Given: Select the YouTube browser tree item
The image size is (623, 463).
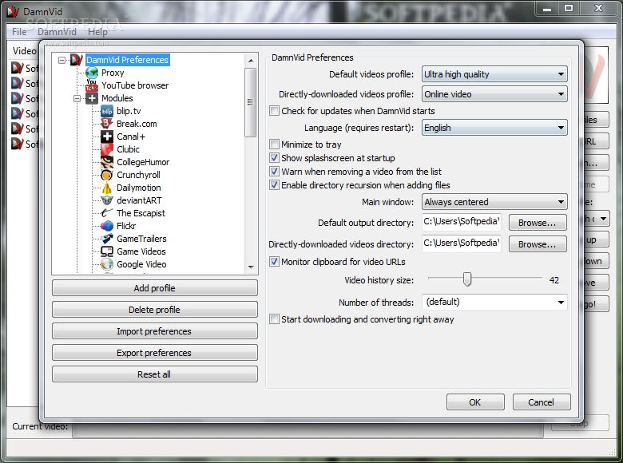Looking at the screenshot, I should (135, 85).
